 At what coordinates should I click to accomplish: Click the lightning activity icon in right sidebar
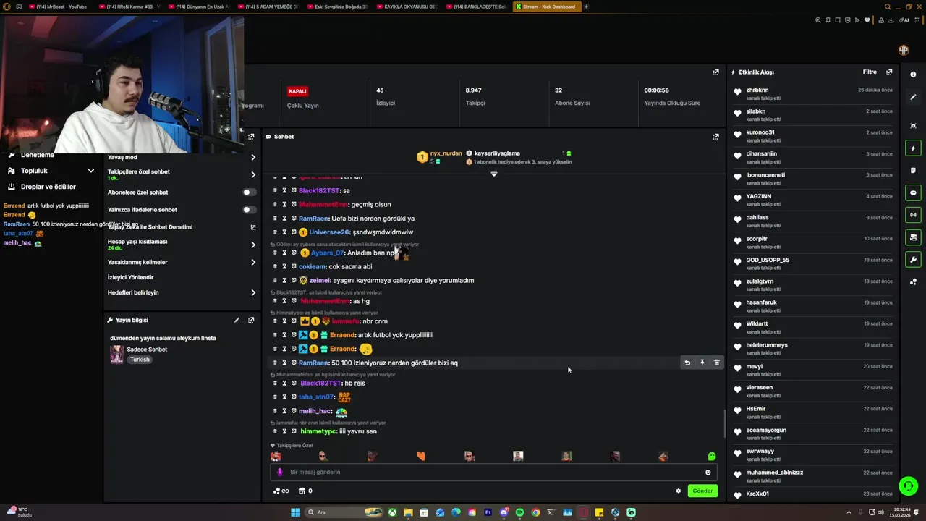[913, 148]
